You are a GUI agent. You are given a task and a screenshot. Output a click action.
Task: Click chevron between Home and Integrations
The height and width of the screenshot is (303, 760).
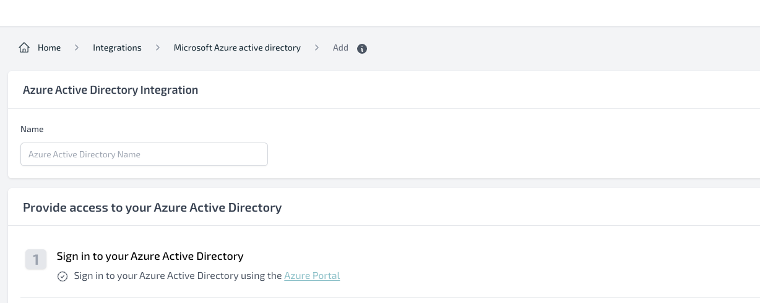(77, 48)
